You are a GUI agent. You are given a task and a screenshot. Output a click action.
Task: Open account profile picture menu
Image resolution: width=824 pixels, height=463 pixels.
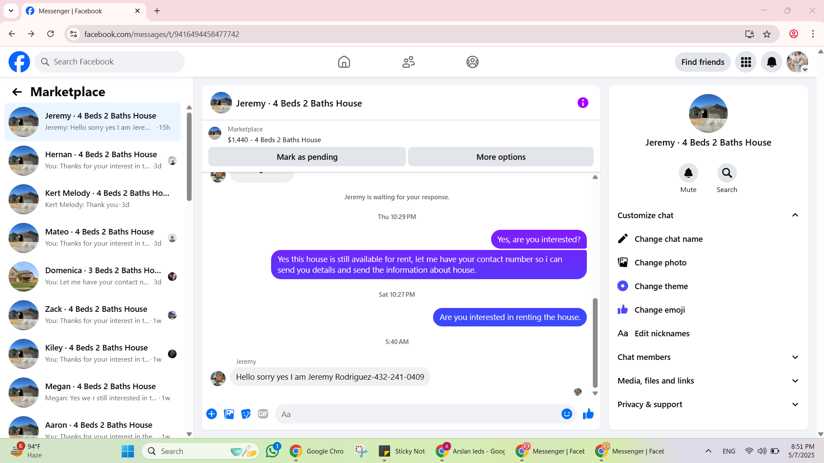pyautogui.click(x=797, y=62)
